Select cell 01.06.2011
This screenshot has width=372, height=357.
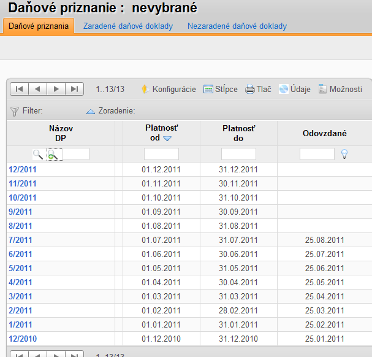pos(161,254)
